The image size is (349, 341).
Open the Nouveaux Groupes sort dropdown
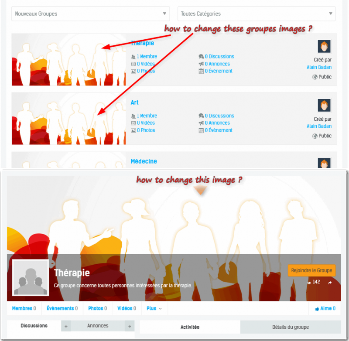click(x=91, y=14)
